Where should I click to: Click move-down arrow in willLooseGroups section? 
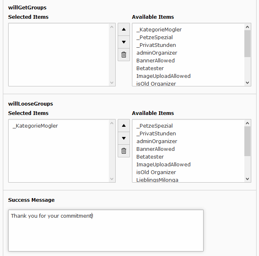tap(124, 138)
